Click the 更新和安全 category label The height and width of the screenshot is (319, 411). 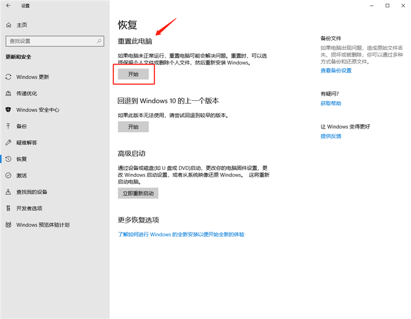pyautogui.click(x=18, y=57)
